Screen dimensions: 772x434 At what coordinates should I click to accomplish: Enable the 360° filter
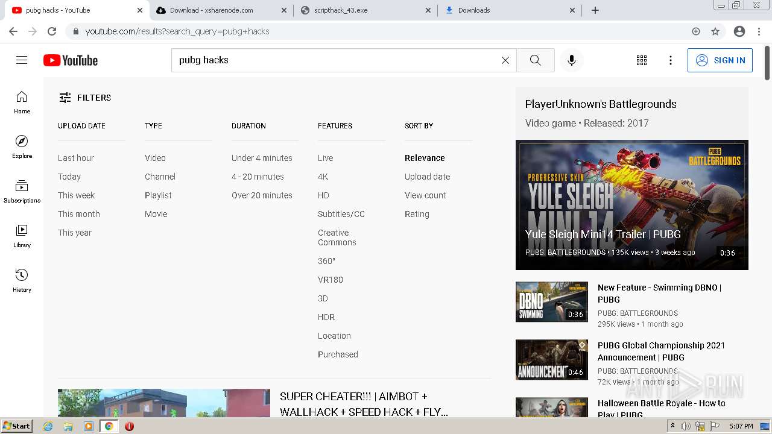[x=326, y=261]
